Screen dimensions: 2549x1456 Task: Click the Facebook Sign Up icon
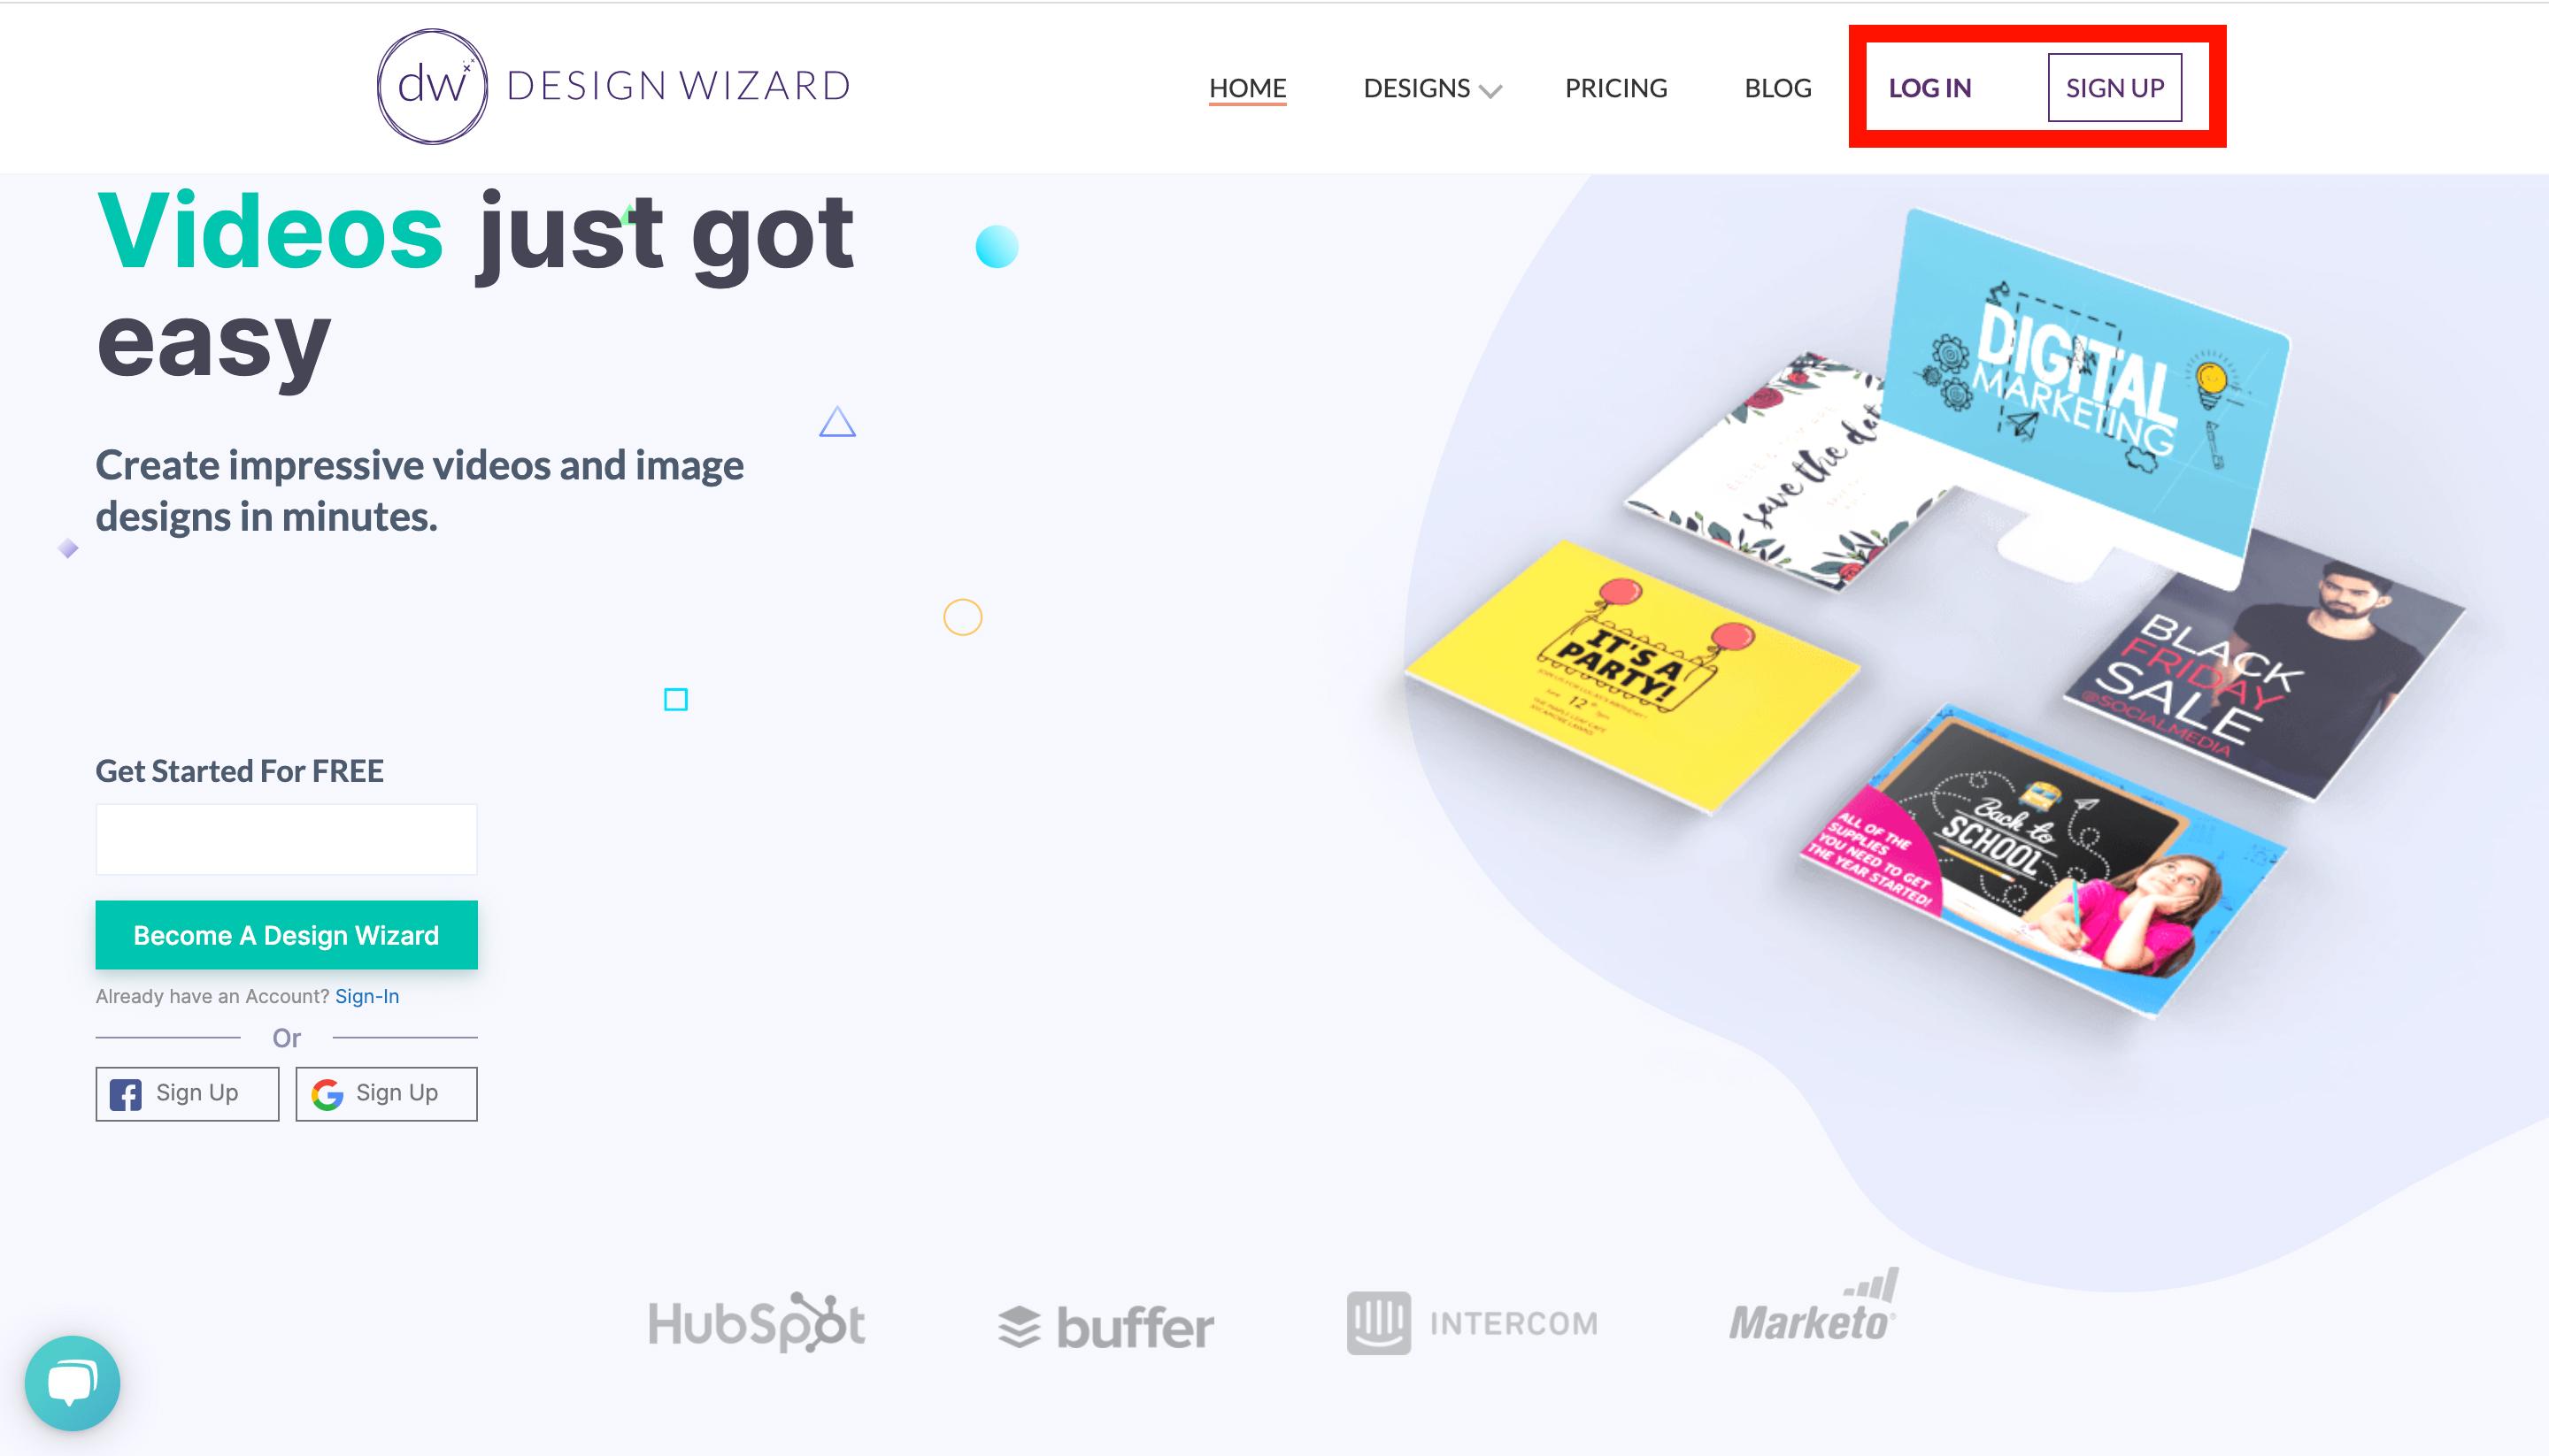coord(126,1092)
